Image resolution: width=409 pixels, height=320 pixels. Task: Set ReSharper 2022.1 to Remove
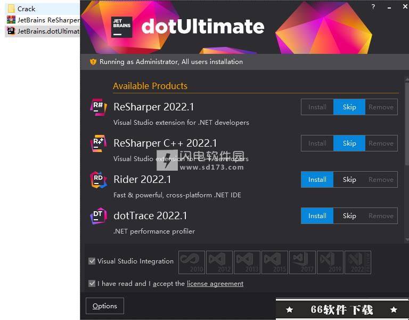click(381, 107)
